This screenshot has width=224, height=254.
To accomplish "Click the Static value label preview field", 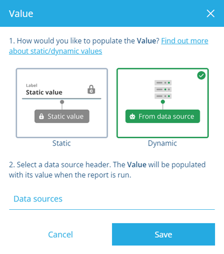I will point(62,91).
